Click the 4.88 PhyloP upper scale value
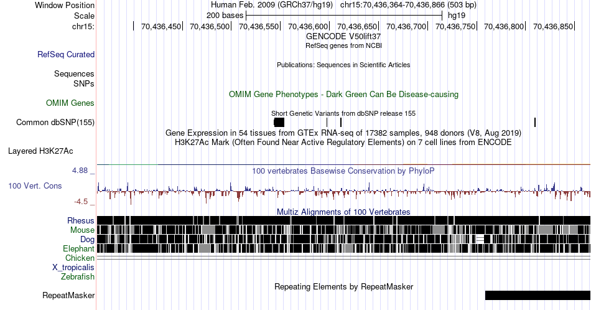 (x=80, y=171)
